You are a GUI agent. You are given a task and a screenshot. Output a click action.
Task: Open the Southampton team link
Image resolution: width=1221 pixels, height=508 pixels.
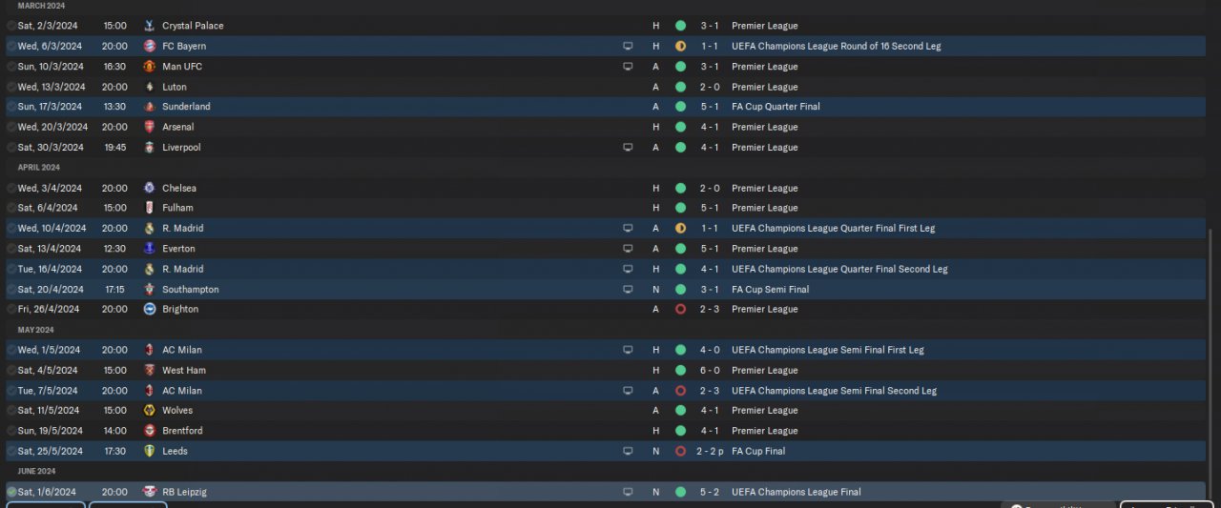(190, 289)
